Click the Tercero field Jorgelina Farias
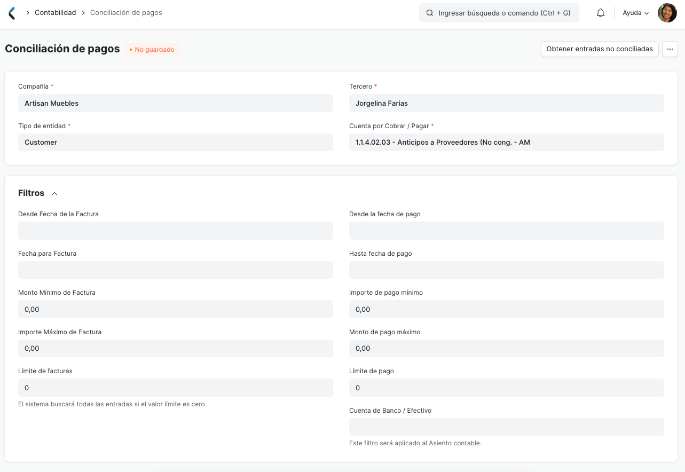Viewport: 685px width, 472px height. pyautogui.click(x=507, y=103)
